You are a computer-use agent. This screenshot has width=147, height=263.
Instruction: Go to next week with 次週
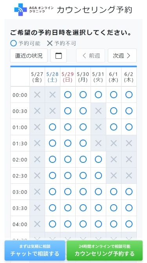(122, 56)
